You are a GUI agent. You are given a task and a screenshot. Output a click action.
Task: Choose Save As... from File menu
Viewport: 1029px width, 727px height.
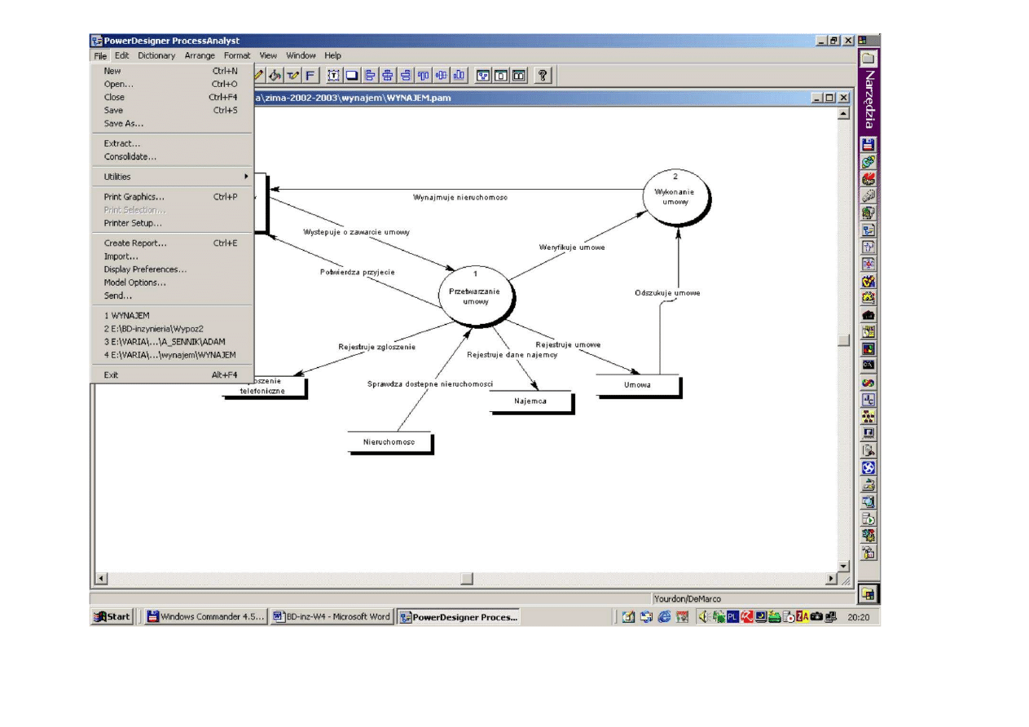[123, 124]
